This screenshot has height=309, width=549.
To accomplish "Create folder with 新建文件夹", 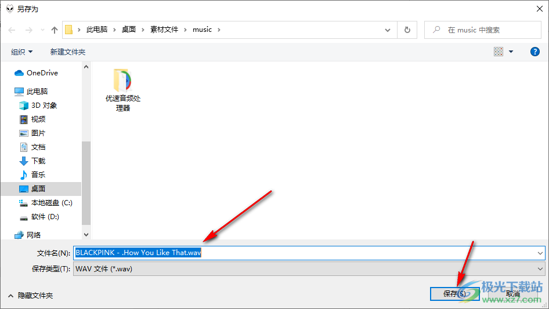I will pyautogui.click(x=67, y=52).
